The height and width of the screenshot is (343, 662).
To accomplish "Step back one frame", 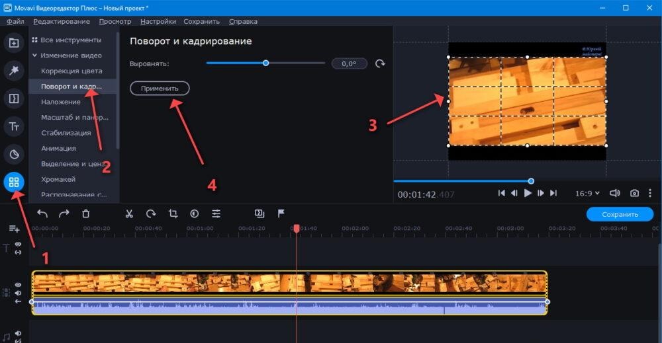I will (514, 193).
